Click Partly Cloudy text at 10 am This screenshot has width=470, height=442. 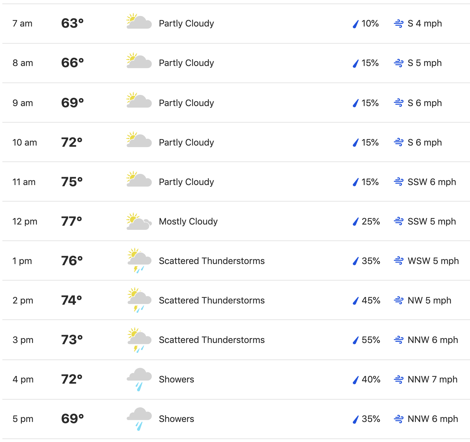[186, 143]
